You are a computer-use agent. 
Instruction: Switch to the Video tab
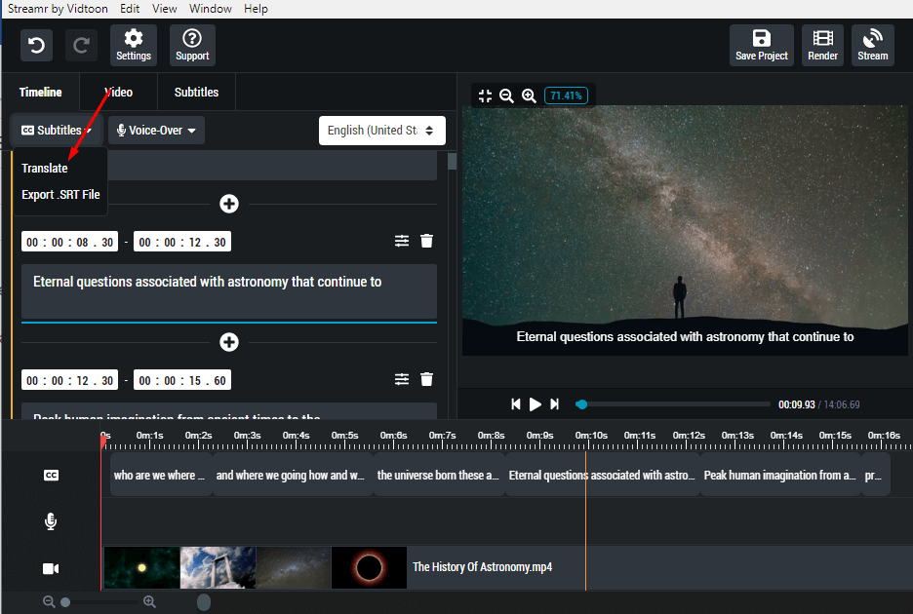(118, 92)
